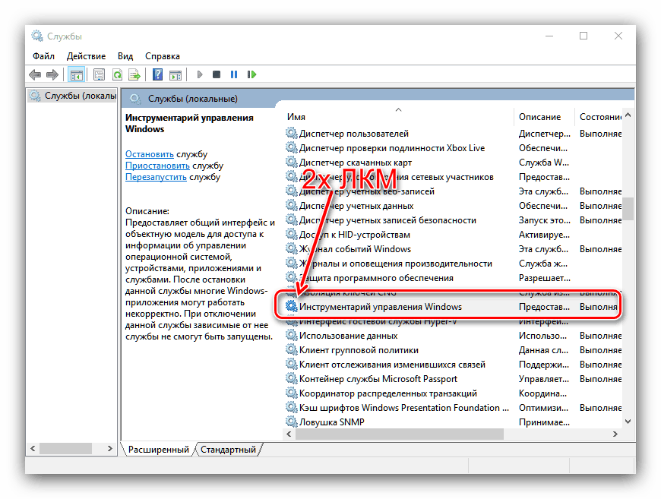Click the services list horizontal scrollbar thumb
The height and width of the screenshot is (499, 661).
coord(399,434)
